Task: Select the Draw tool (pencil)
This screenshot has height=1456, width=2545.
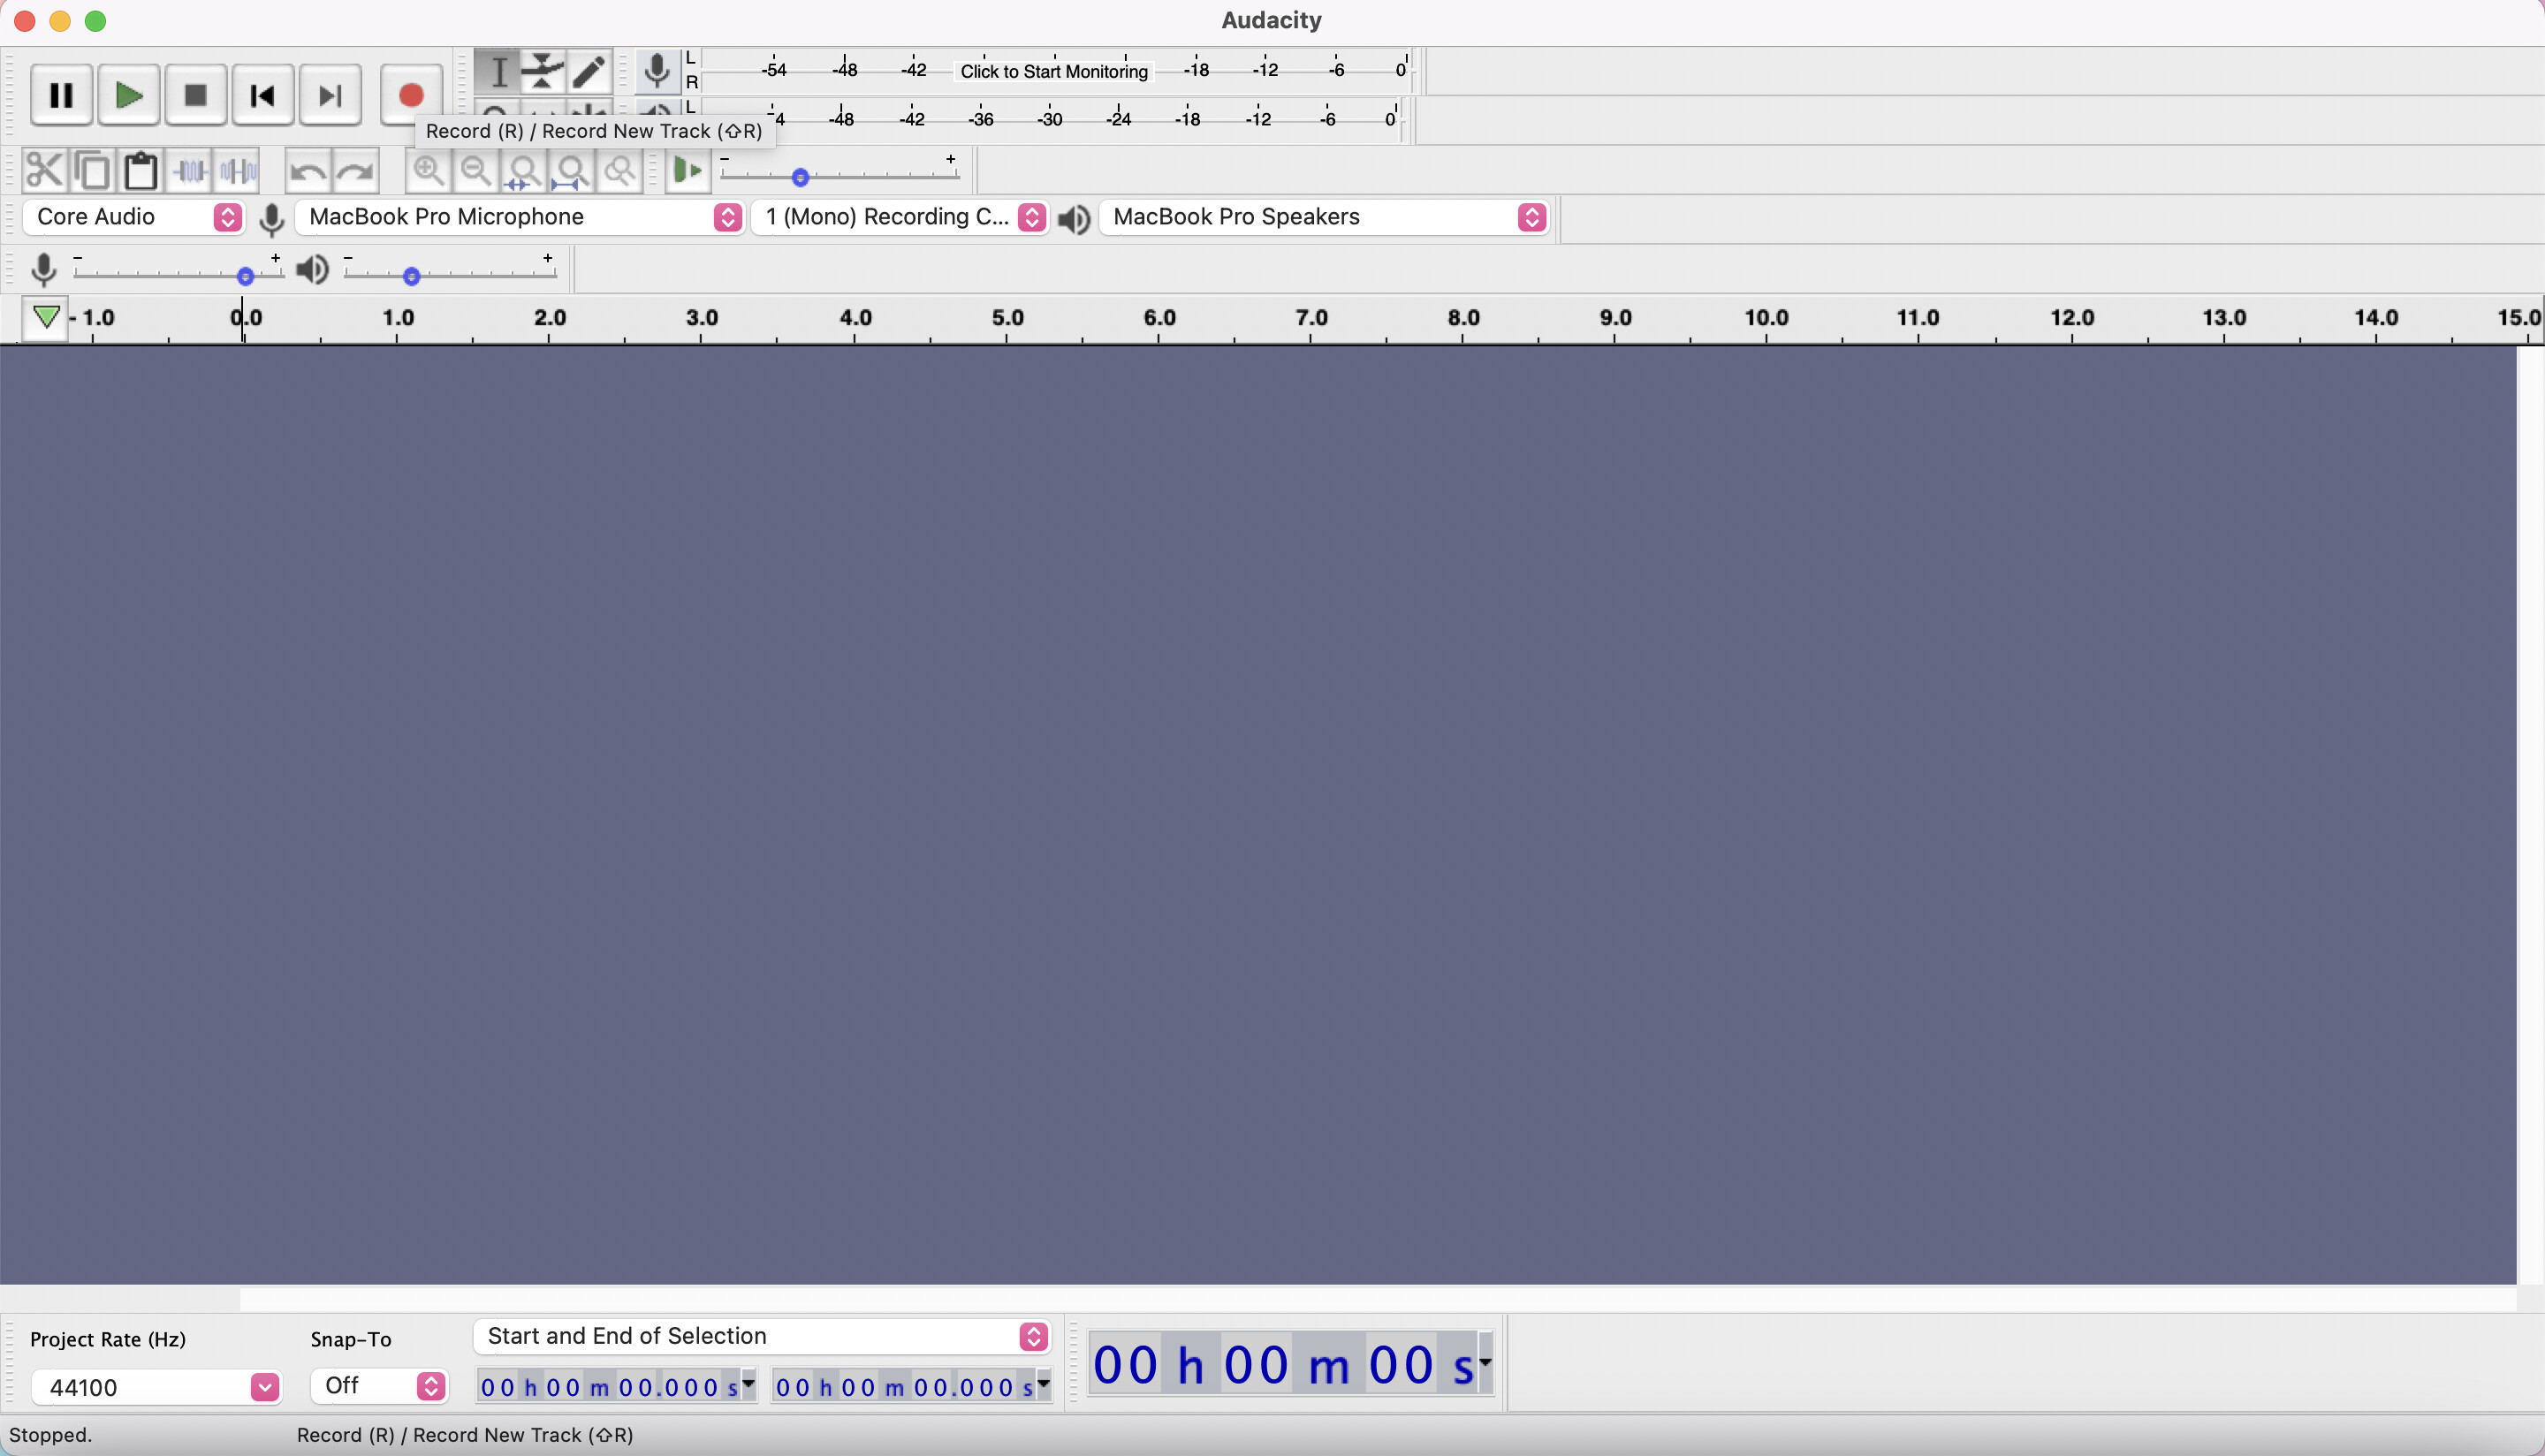Action: [589, 70]
